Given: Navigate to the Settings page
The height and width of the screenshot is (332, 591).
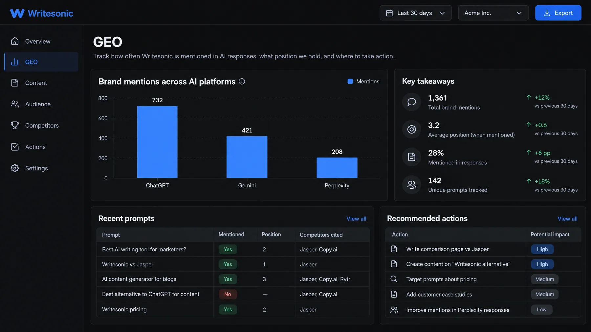Looking at the screenshot, I should click(41, 168).
